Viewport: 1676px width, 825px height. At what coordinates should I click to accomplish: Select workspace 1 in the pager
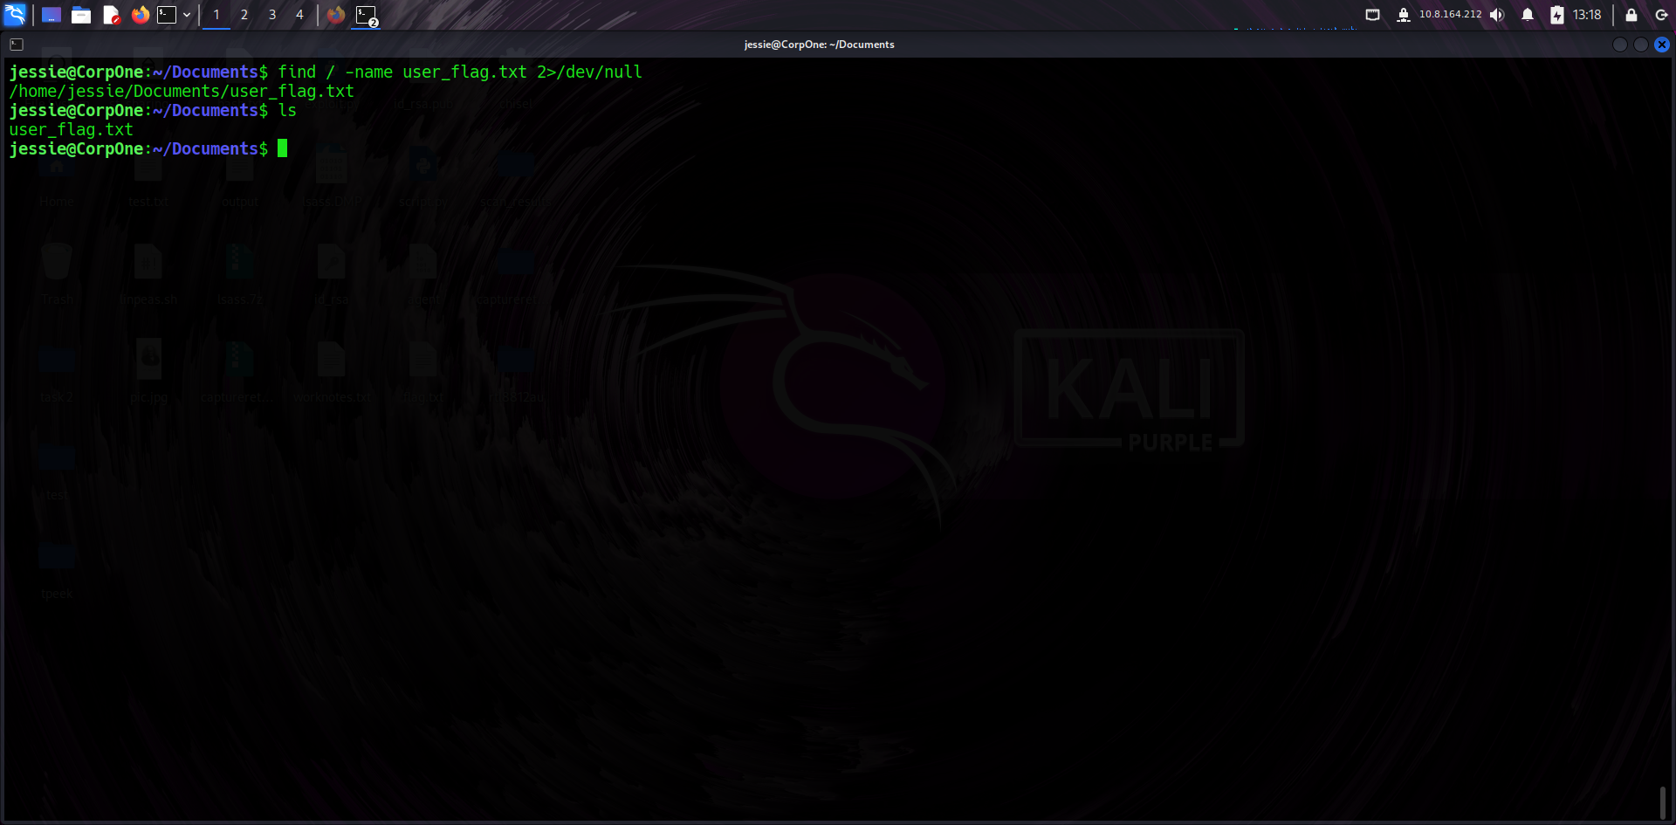coord(216,15)
